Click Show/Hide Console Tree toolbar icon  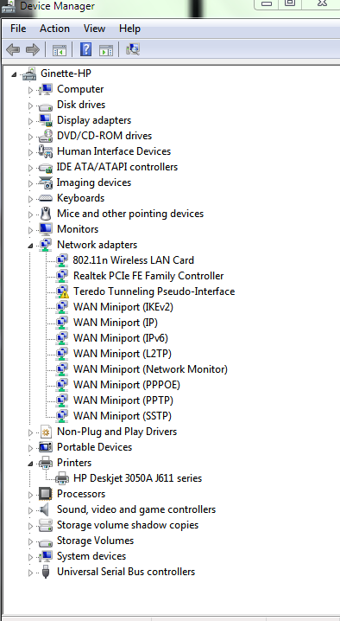[60, 50]
